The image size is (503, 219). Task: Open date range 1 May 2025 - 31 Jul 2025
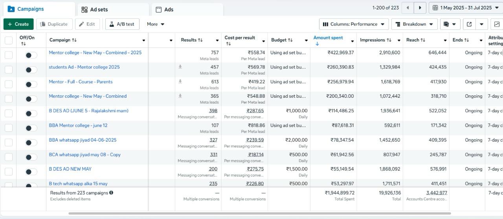tap(466, 8)
